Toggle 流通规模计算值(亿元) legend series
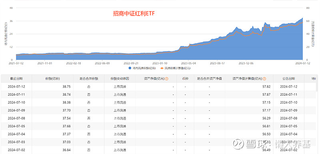The image size is (320, 154). tap(176, 68)
